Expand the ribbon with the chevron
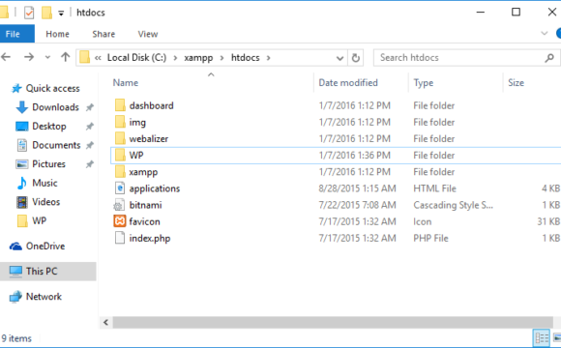The image size is (561, 348). pos(545,33)
